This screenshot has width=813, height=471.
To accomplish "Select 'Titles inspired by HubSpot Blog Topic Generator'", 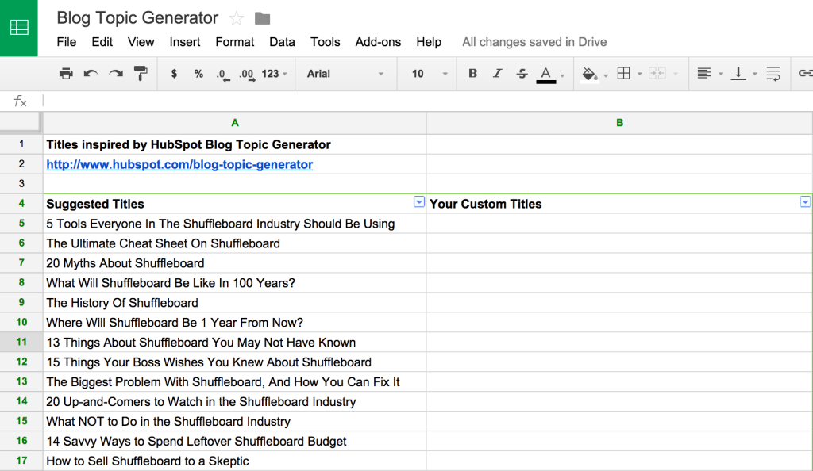I will pyautogui.click(x=235, y=144).
